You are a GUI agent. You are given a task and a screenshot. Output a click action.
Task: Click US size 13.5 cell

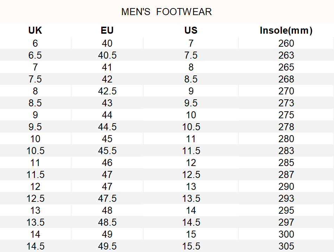point(191,199)
